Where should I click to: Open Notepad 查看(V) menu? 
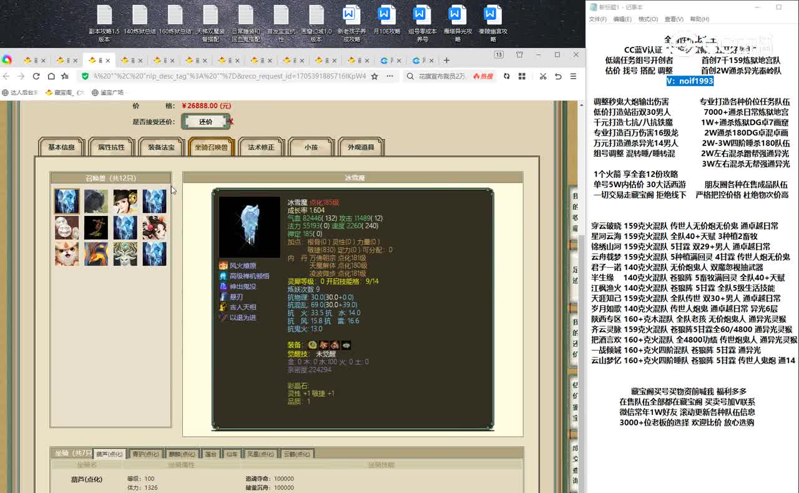point(674,19)
